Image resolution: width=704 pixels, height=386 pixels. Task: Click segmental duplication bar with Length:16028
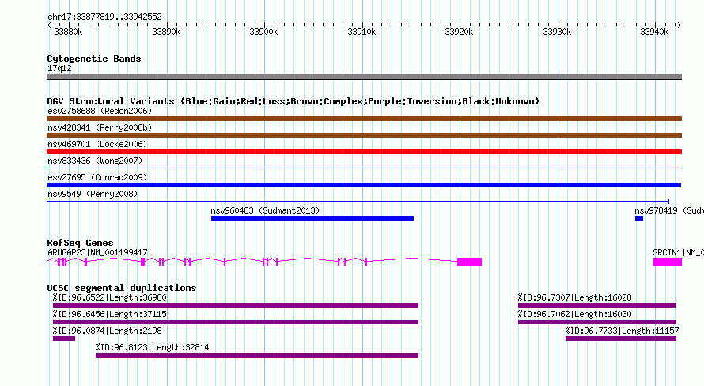tap(597, 305)
